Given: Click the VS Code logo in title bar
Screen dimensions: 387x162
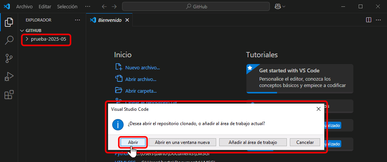Looking at the screenshot, I should pos(7,7).
